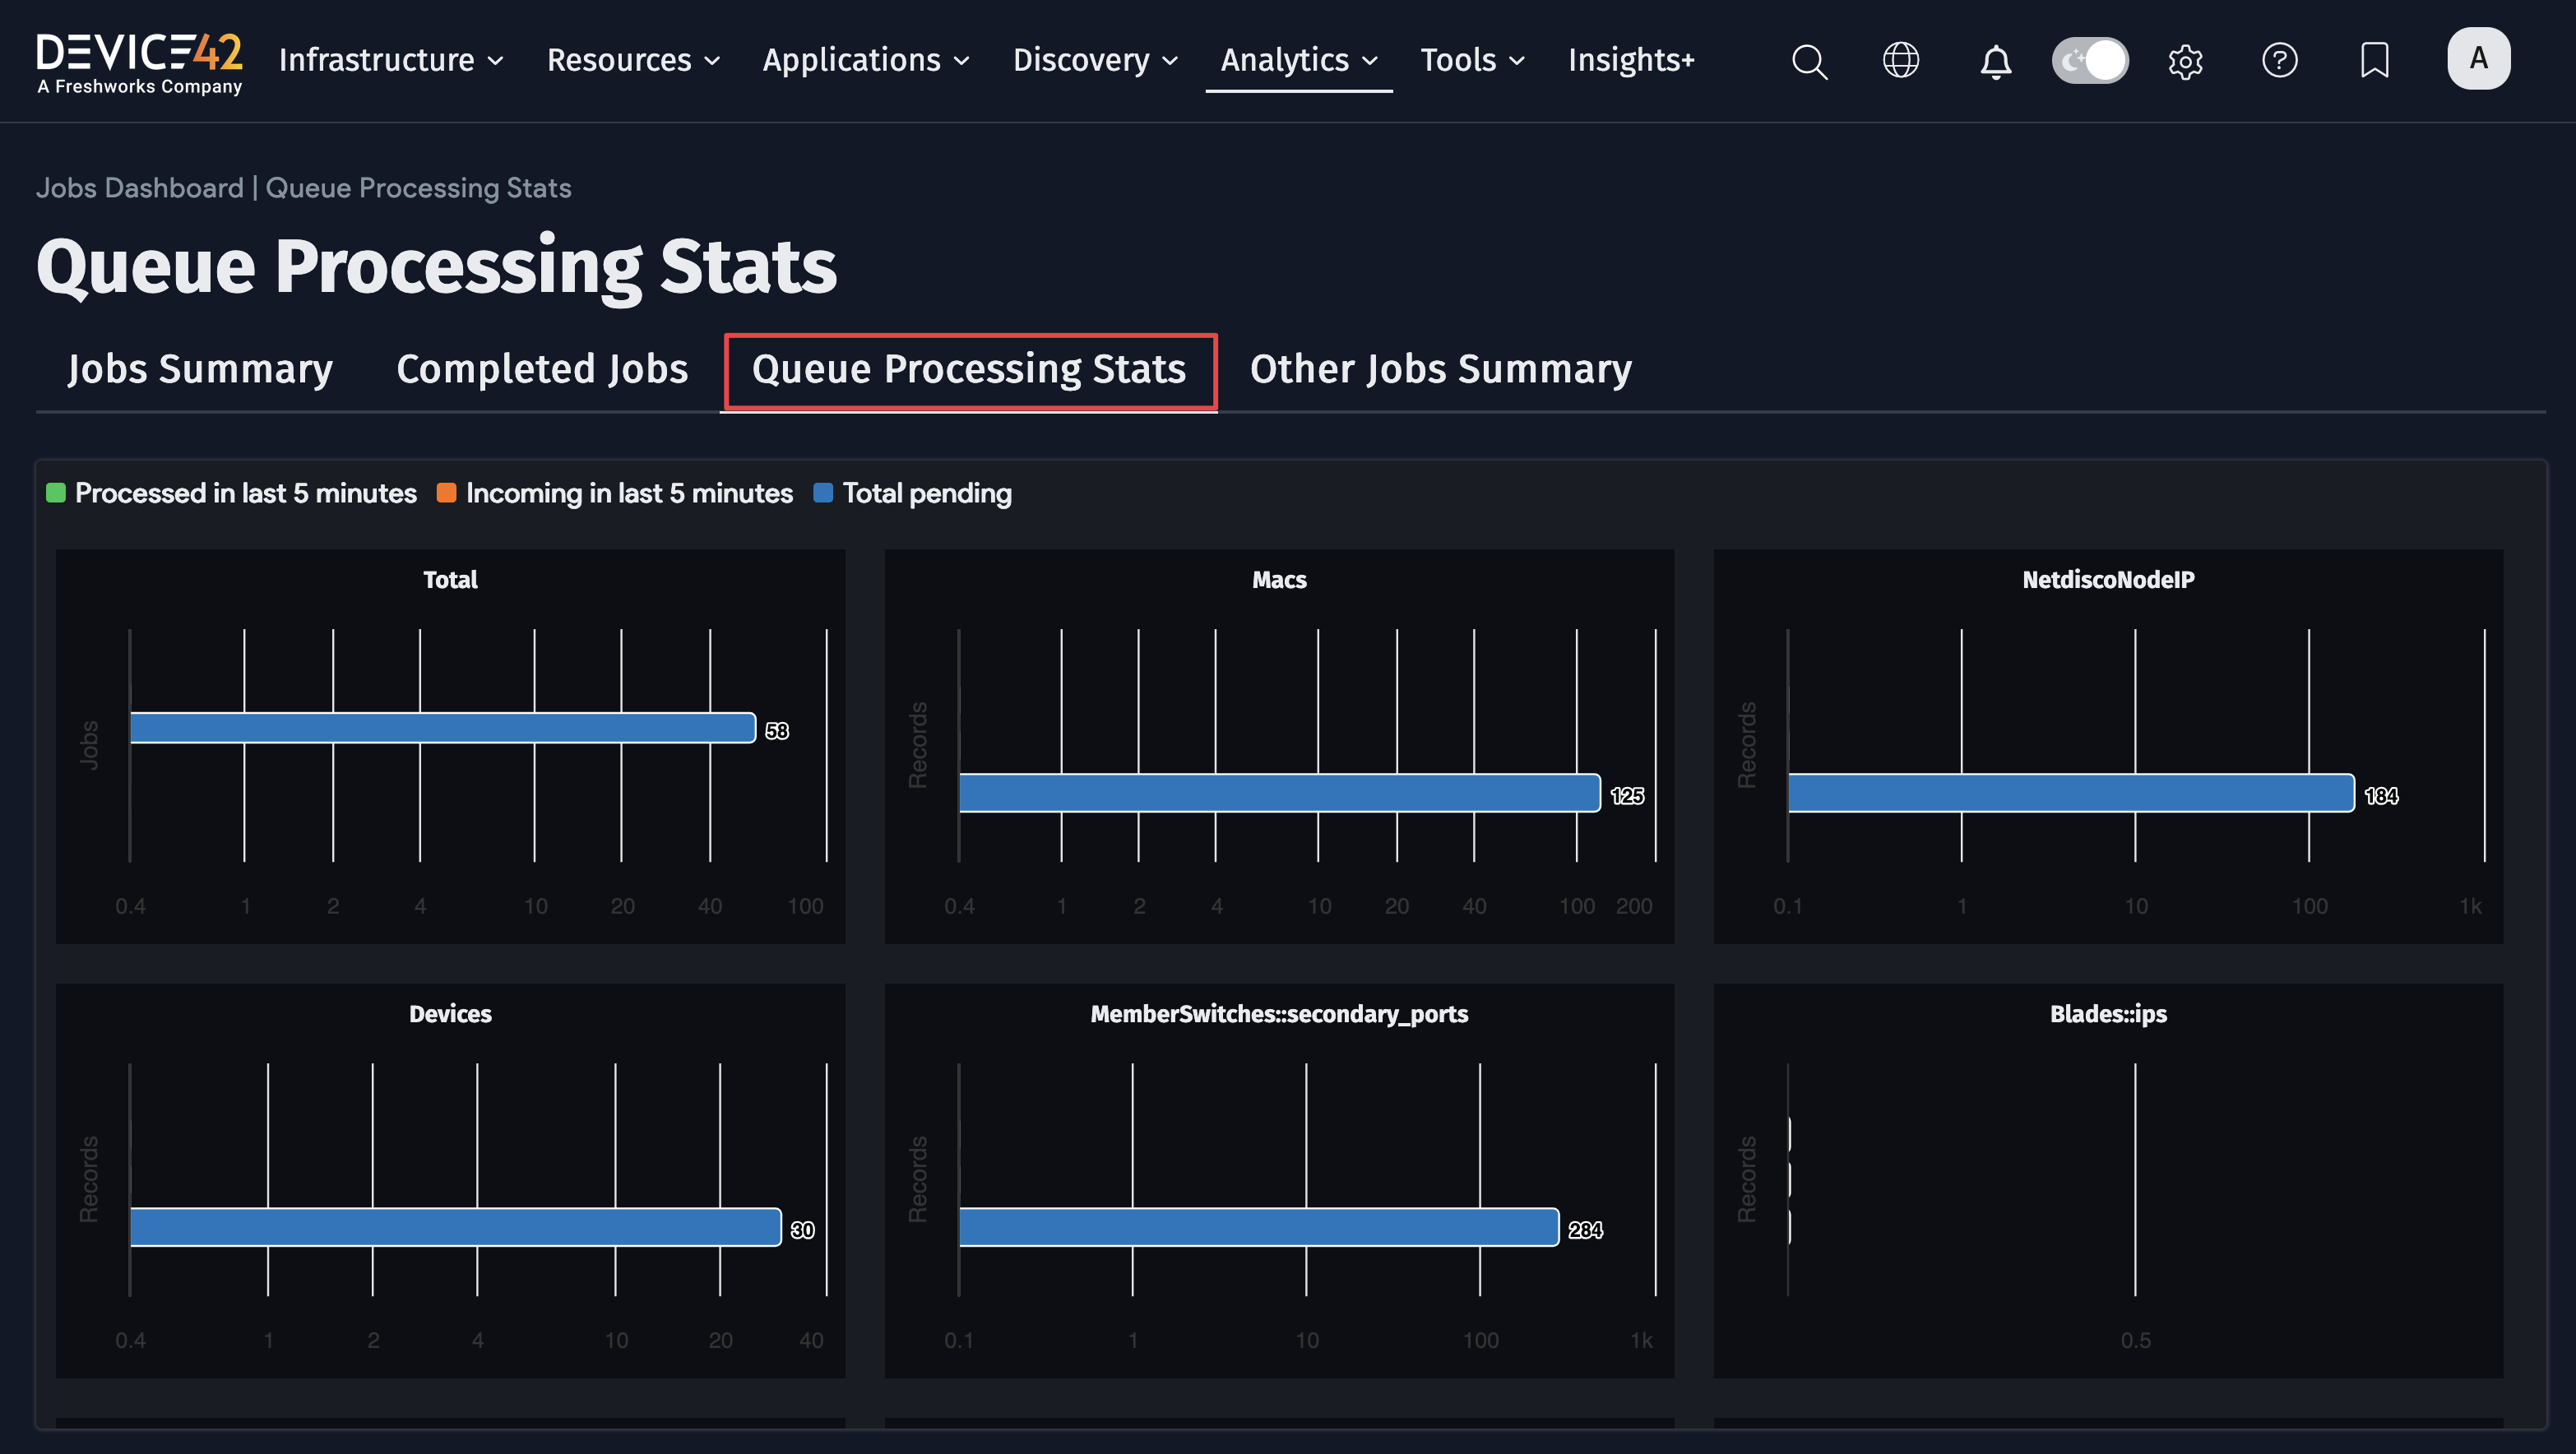This screenshot has height=1454, width=2576.
Task: Open the bookmark icon
Action: point(2374,60)
